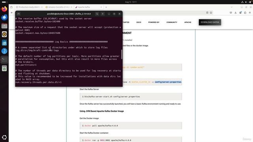
Task: Open the Trash from the dock
Action: (4, 68)
